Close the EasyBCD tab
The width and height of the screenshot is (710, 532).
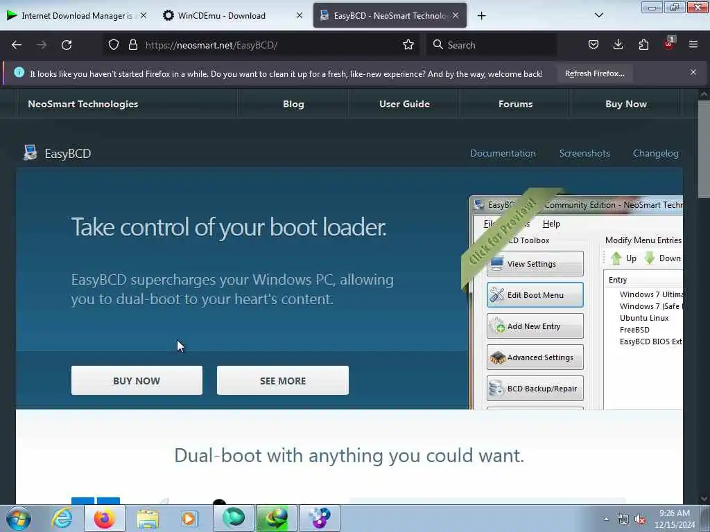point(456,15)
